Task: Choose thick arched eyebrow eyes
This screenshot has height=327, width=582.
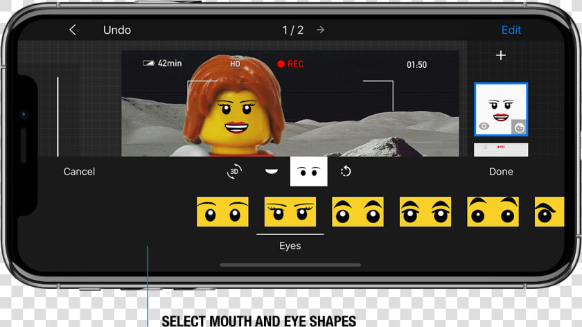Action: pyautogui.click(x=358, y=211)
